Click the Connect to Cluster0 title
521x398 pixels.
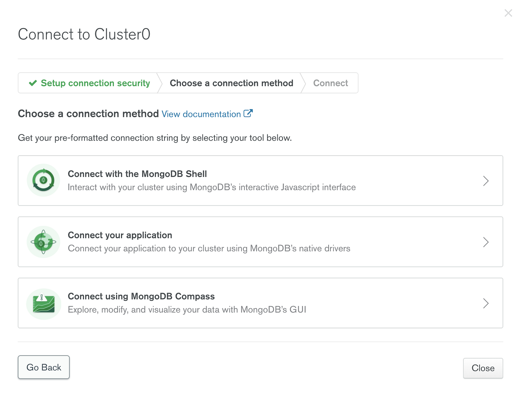(x=84, y=34)
